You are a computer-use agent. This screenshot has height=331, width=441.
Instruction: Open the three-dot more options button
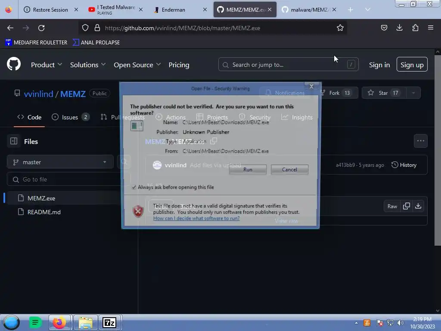point(420,141)
